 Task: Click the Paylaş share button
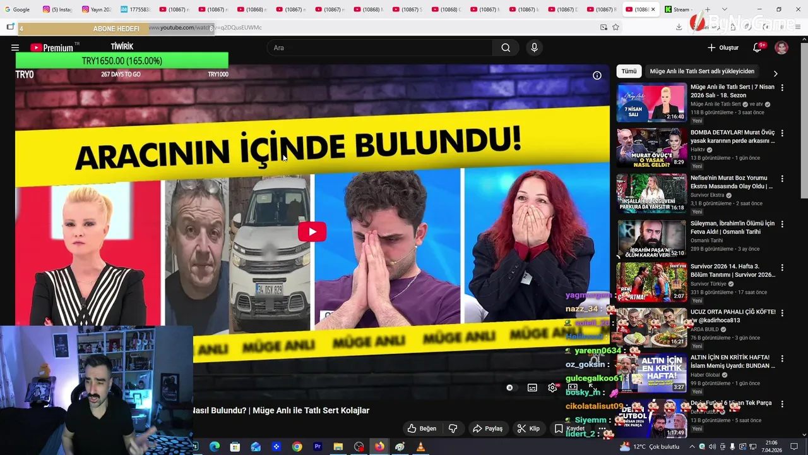488,428
